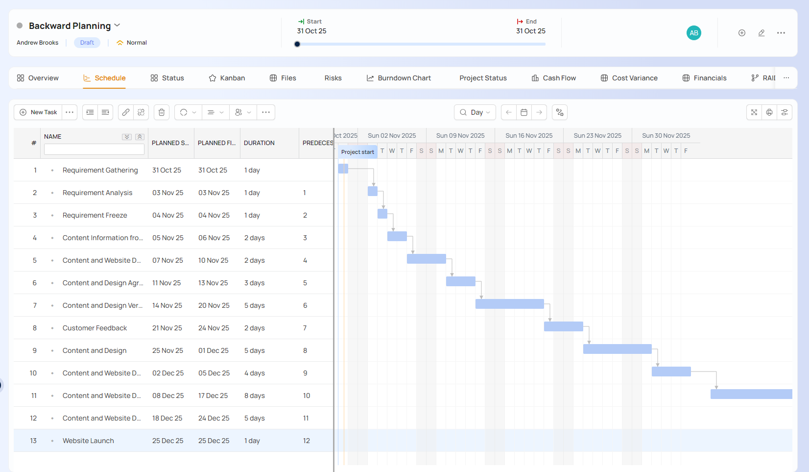
Task: Collapse all tasks in NAME column
Action: point(140,137)
